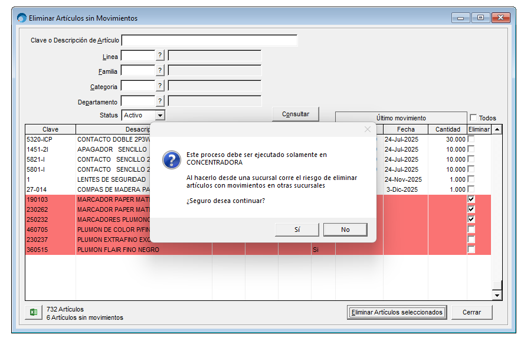Open the Status dropdown
The image size is (524, 344).
tap(160, 116)
